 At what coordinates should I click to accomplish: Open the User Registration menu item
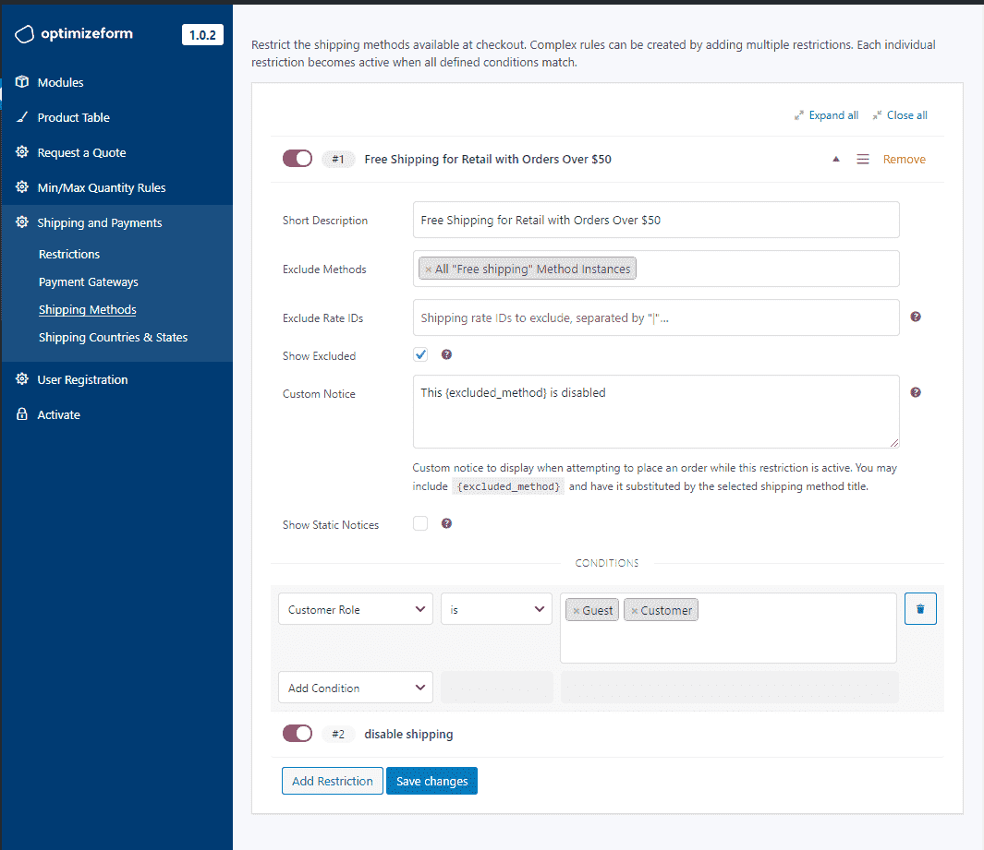[82, 379]
